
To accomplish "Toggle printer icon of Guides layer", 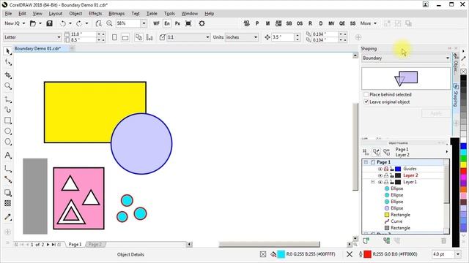I will coord(386,169).
